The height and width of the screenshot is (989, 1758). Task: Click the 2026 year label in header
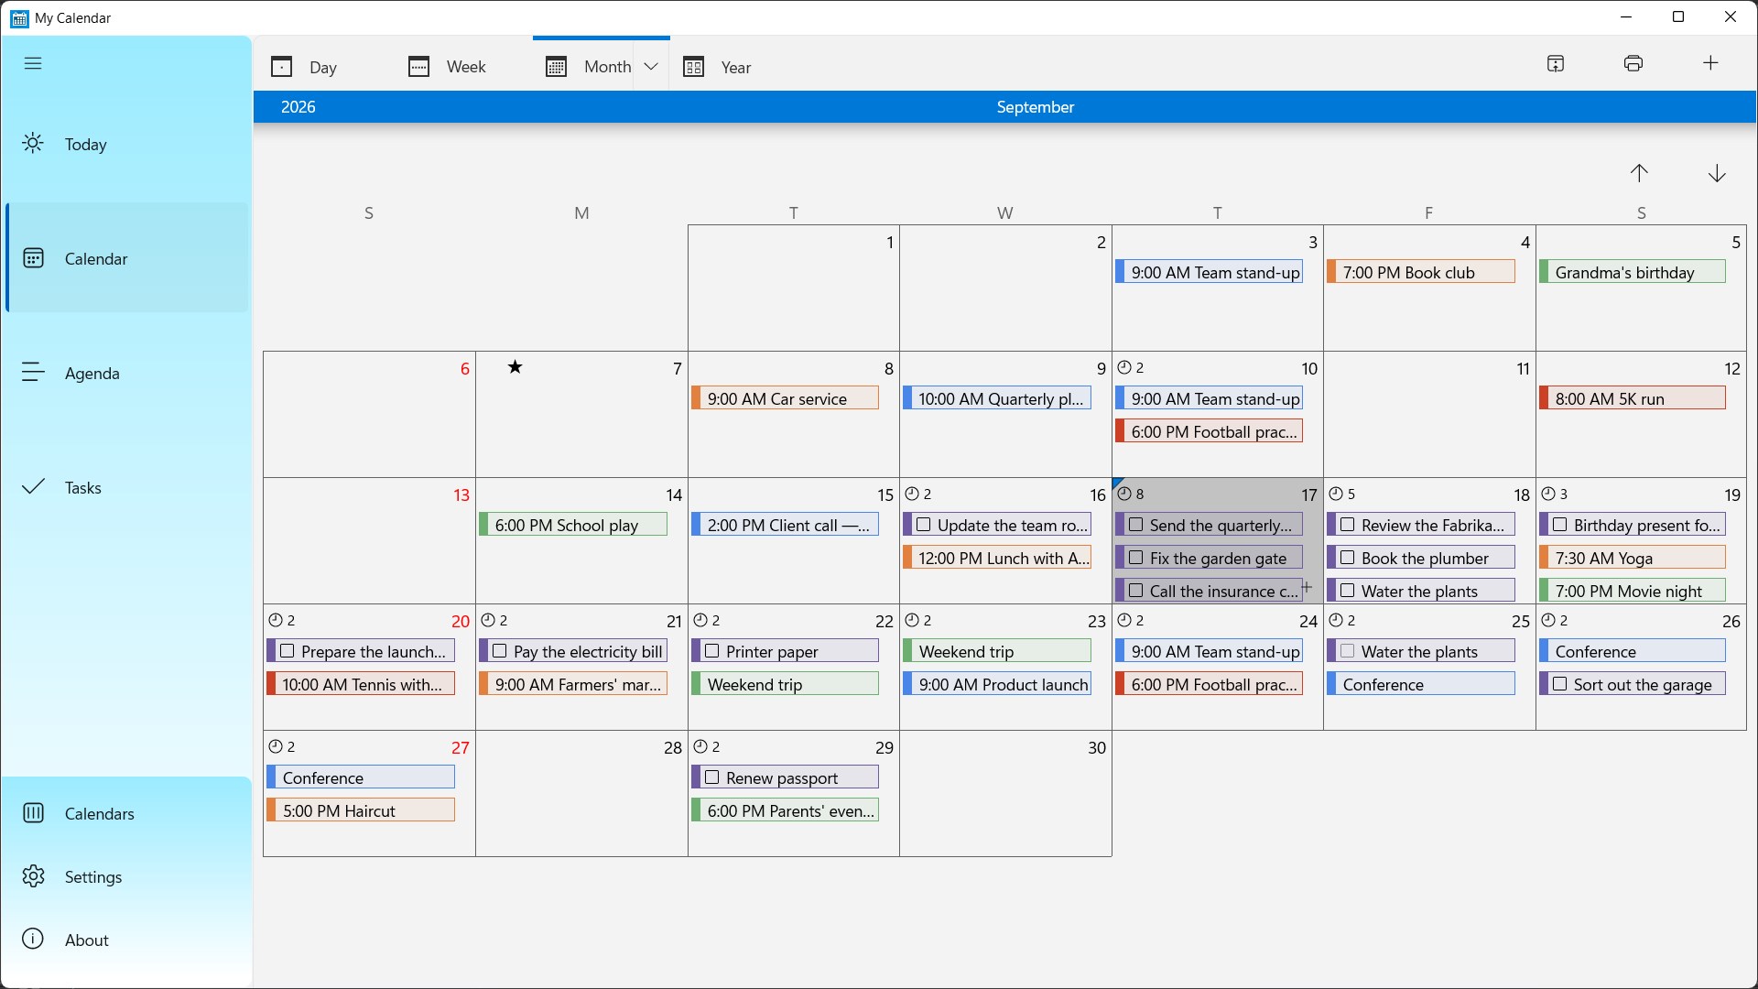[298, 107]
